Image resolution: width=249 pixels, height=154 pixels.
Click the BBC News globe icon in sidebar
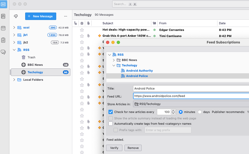point(24,65)
